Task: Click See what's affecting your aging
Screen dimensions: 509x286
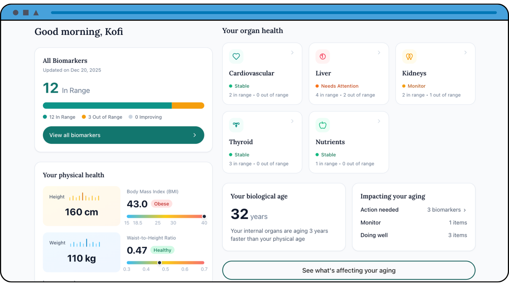Action: pyautogui.click(x=349, y=270)
